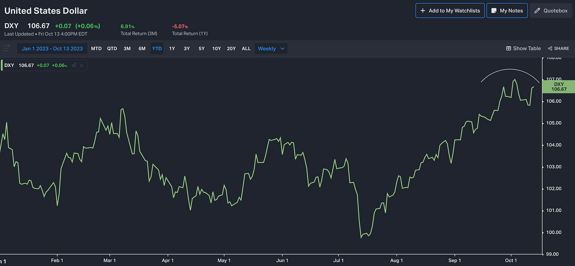Open My Notes
575x266 pixels.
(507, 11)
